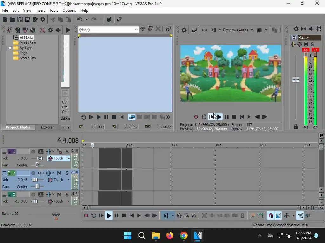This screenshot has height=243, width=325.
Task: Click the Master bus Dim output speaker icon
Action: point(311,29)
